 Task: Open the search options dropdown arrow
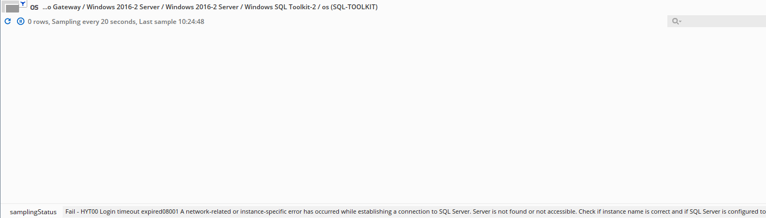pyautogui.click(x=680, y=22)
